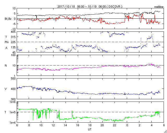
Task: Click the chart title date range text
Action: point(90,6)
